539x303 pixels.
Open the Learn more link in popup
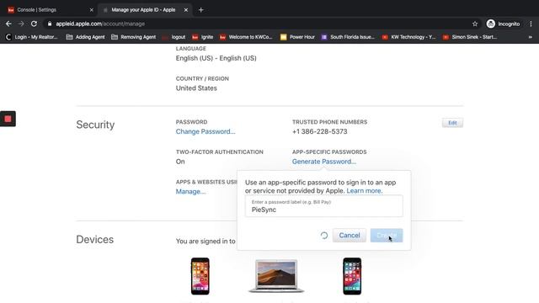pyautogui.click(x=365, y=191)
